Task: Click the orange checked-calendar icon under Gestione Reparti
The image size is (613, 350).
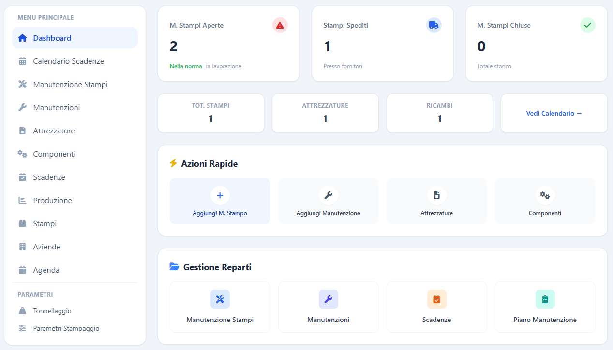Action: tap(436, 299)
